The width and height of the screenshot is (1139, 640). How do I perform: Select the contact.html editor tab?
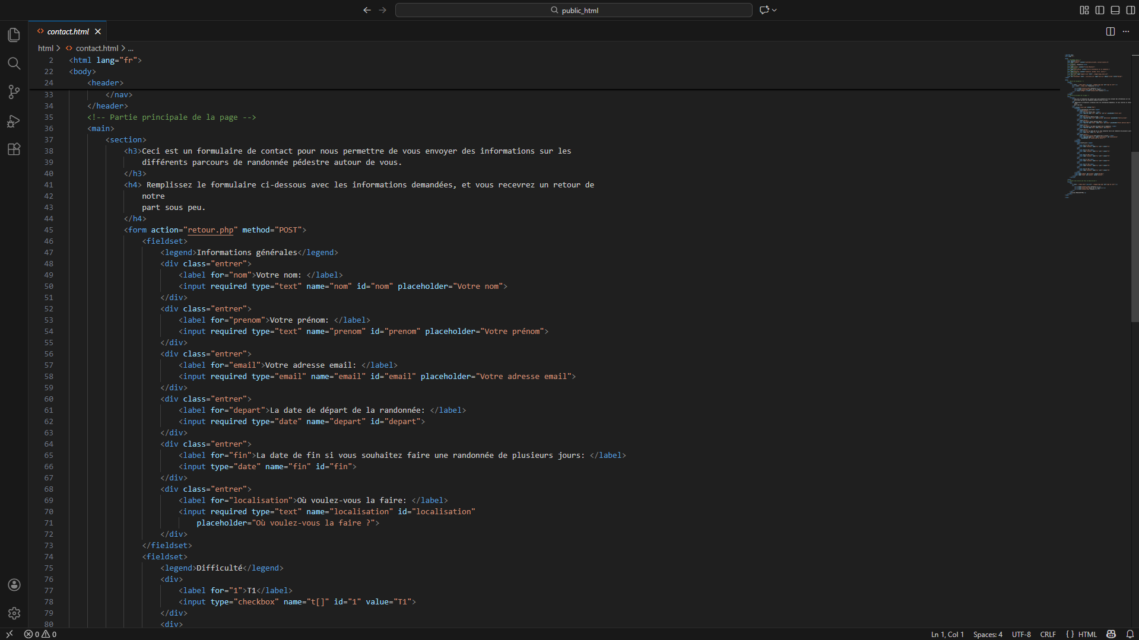point(68,31)
